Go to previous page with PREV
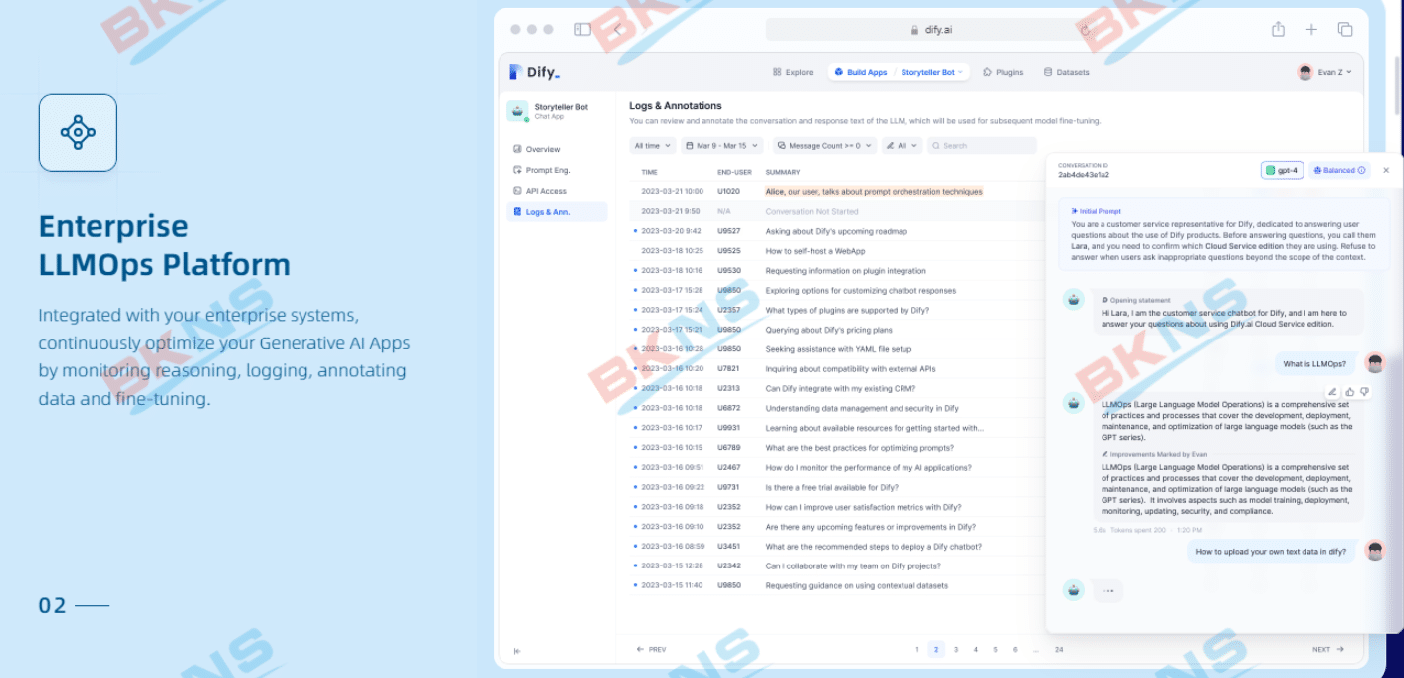This screenshot has width=1404, height=678. click(x=652, y=649)
